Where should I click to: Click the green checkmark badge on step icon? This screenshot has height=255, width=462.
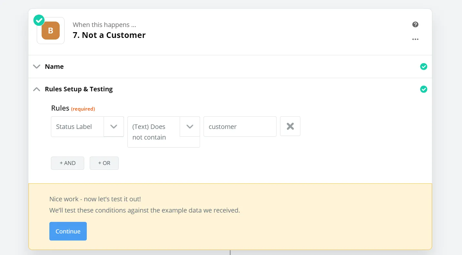pyautogui.click(x=39, y=20)
